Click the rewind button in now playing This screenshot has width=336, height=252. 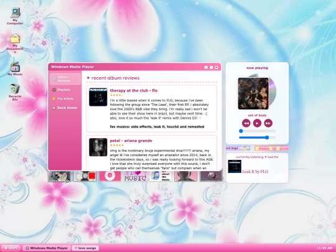[246, 123]
